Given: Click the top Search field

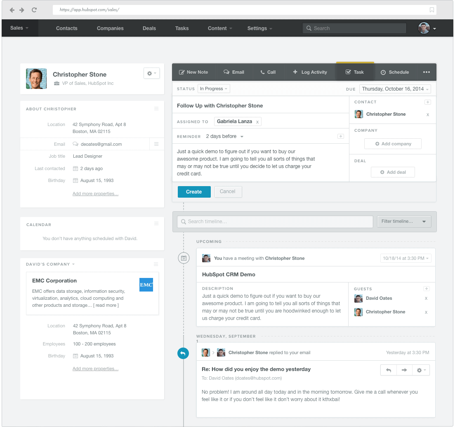Looking at the screenshot, I should (354, 28).
